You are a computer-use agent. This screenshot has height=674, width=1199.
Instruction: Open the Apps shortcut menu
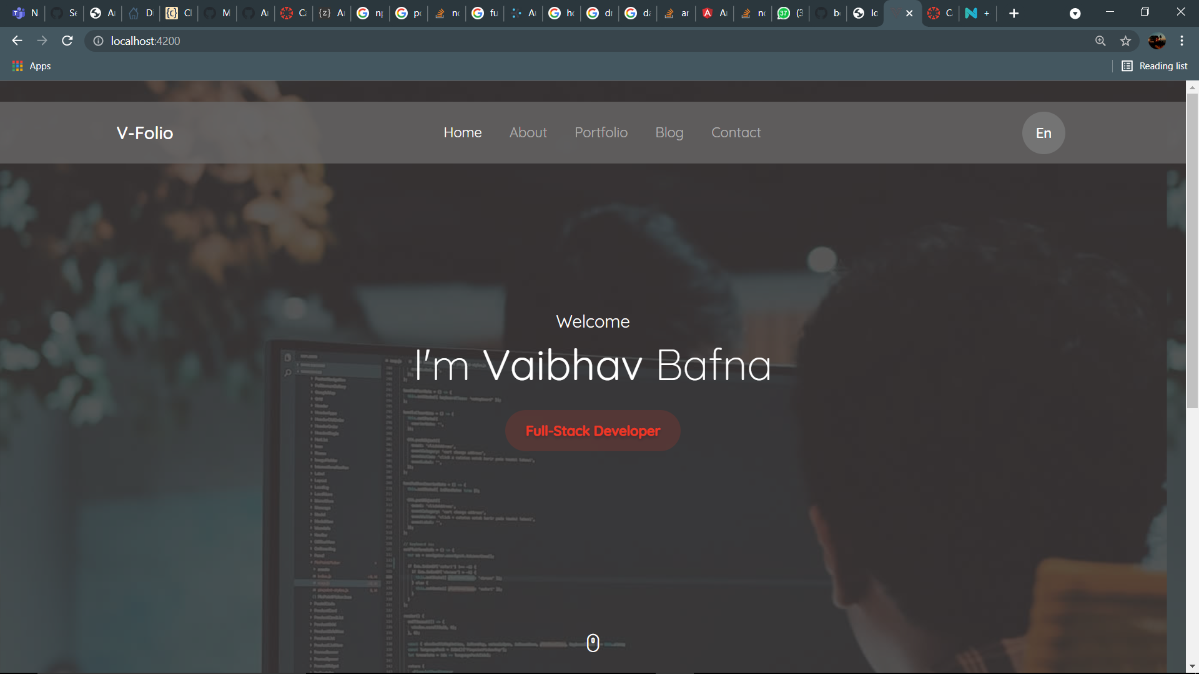pos(31,66)
